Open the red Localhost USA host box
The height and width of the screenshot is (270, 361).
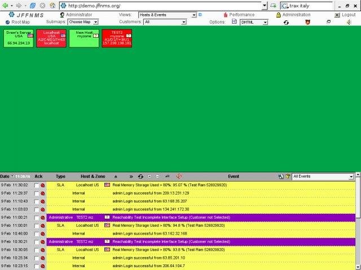point(51,38)
